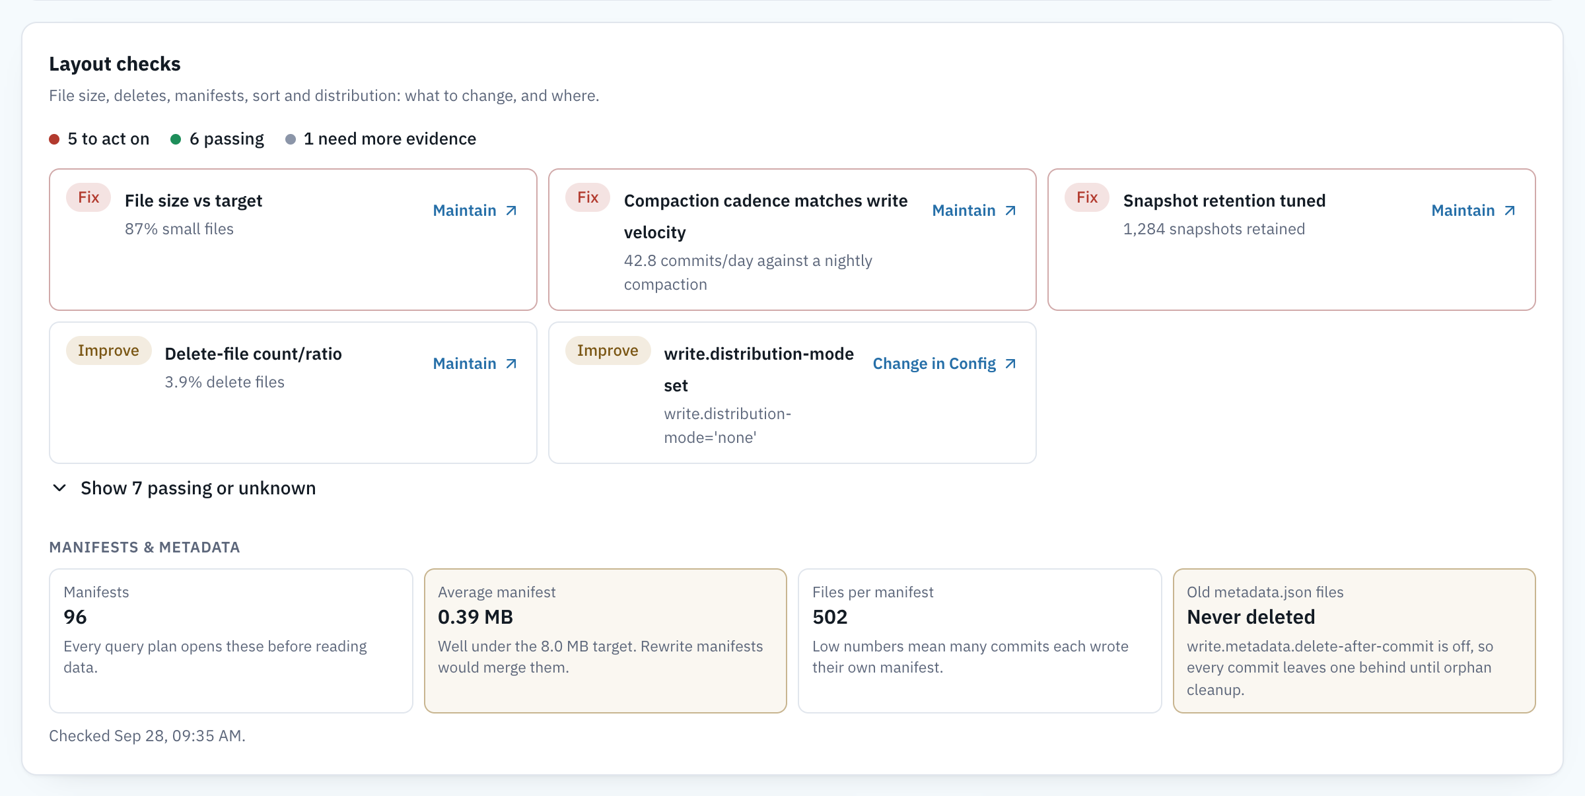The image size is (1585, 796).
Task: Click Layout checks heading
Action: pos(115,64)
